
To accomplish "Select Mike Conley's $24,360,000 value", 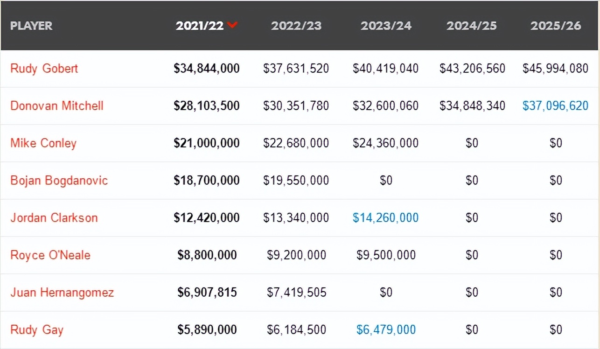I will (x=386, y=143).
